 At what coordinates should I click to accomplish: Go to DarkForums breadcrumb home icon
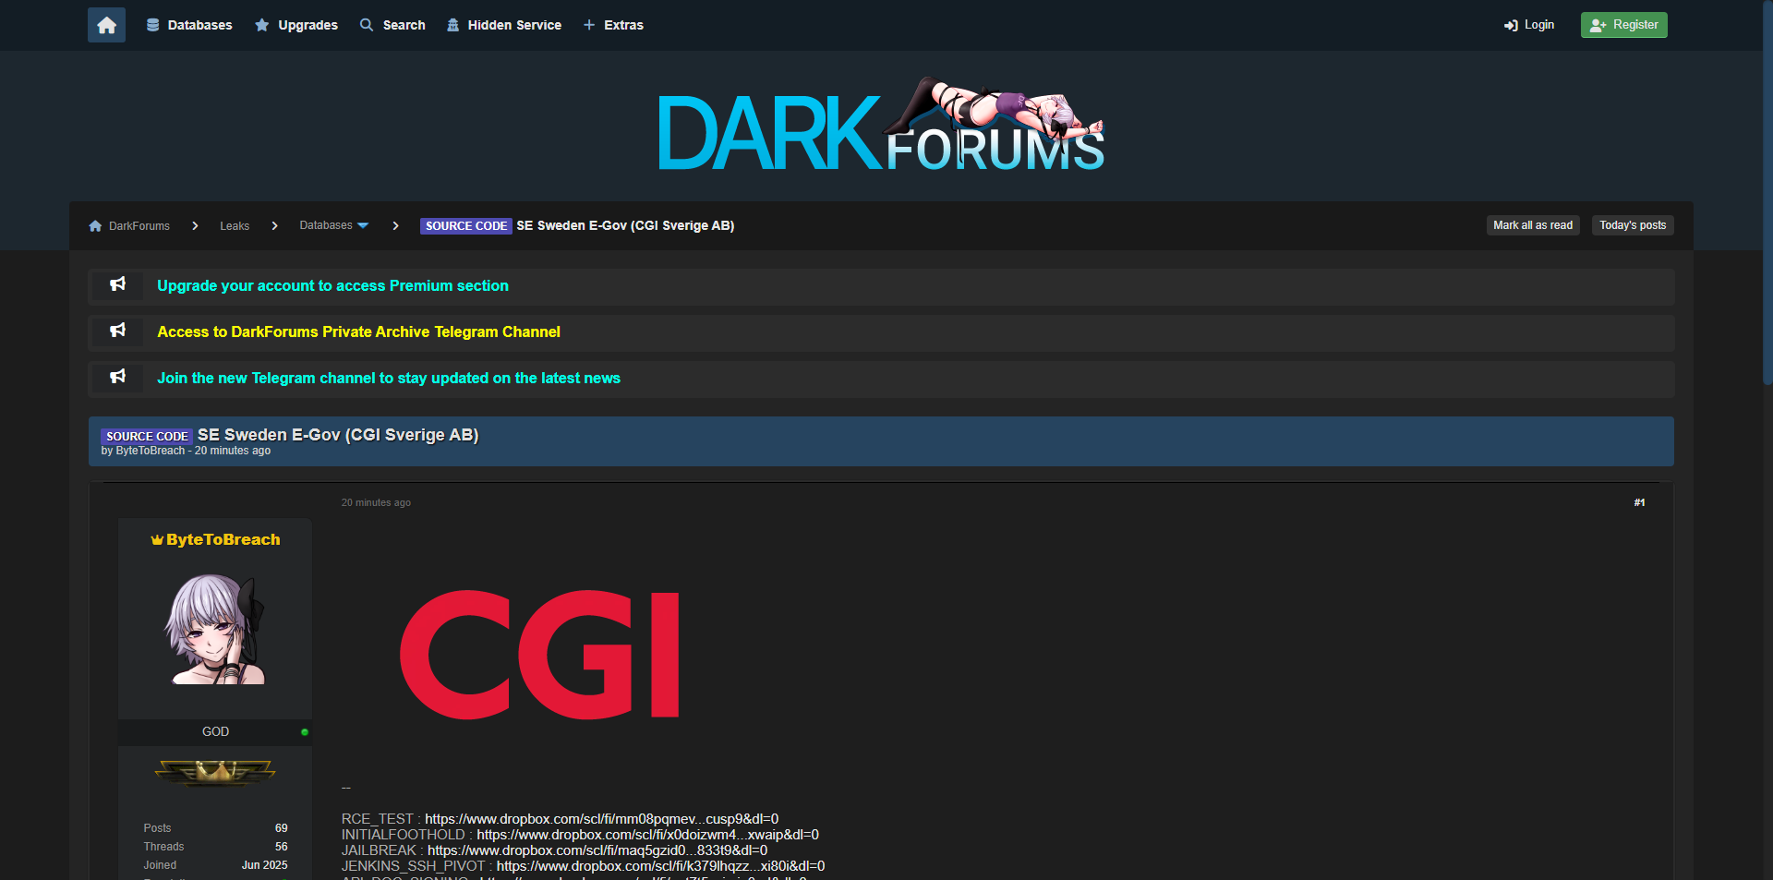95,226
